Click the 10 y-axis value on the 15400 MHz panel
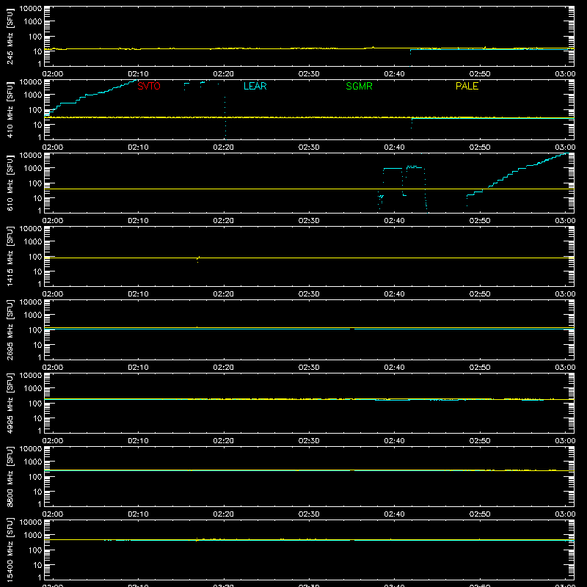This screenshot has height=587, width=587. click(37, 565)
